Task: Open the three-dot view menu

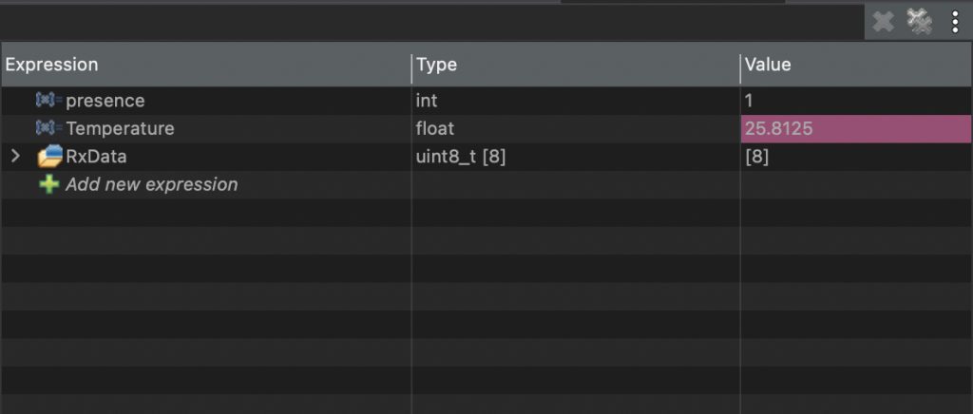Action: pyautogui.click(x=955, y=22)
